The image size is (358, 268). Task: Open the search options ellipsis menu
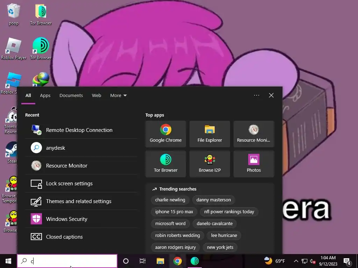coord(256,95)
